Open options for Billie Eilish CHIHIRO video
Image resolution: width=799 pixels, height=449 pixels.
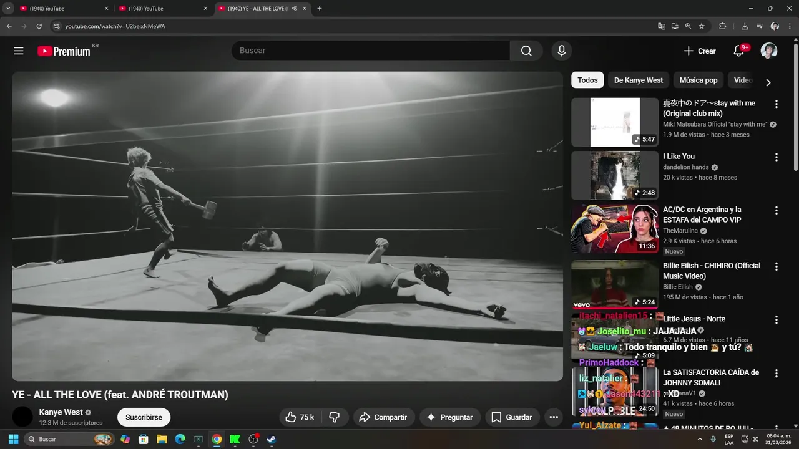[777, 266]
